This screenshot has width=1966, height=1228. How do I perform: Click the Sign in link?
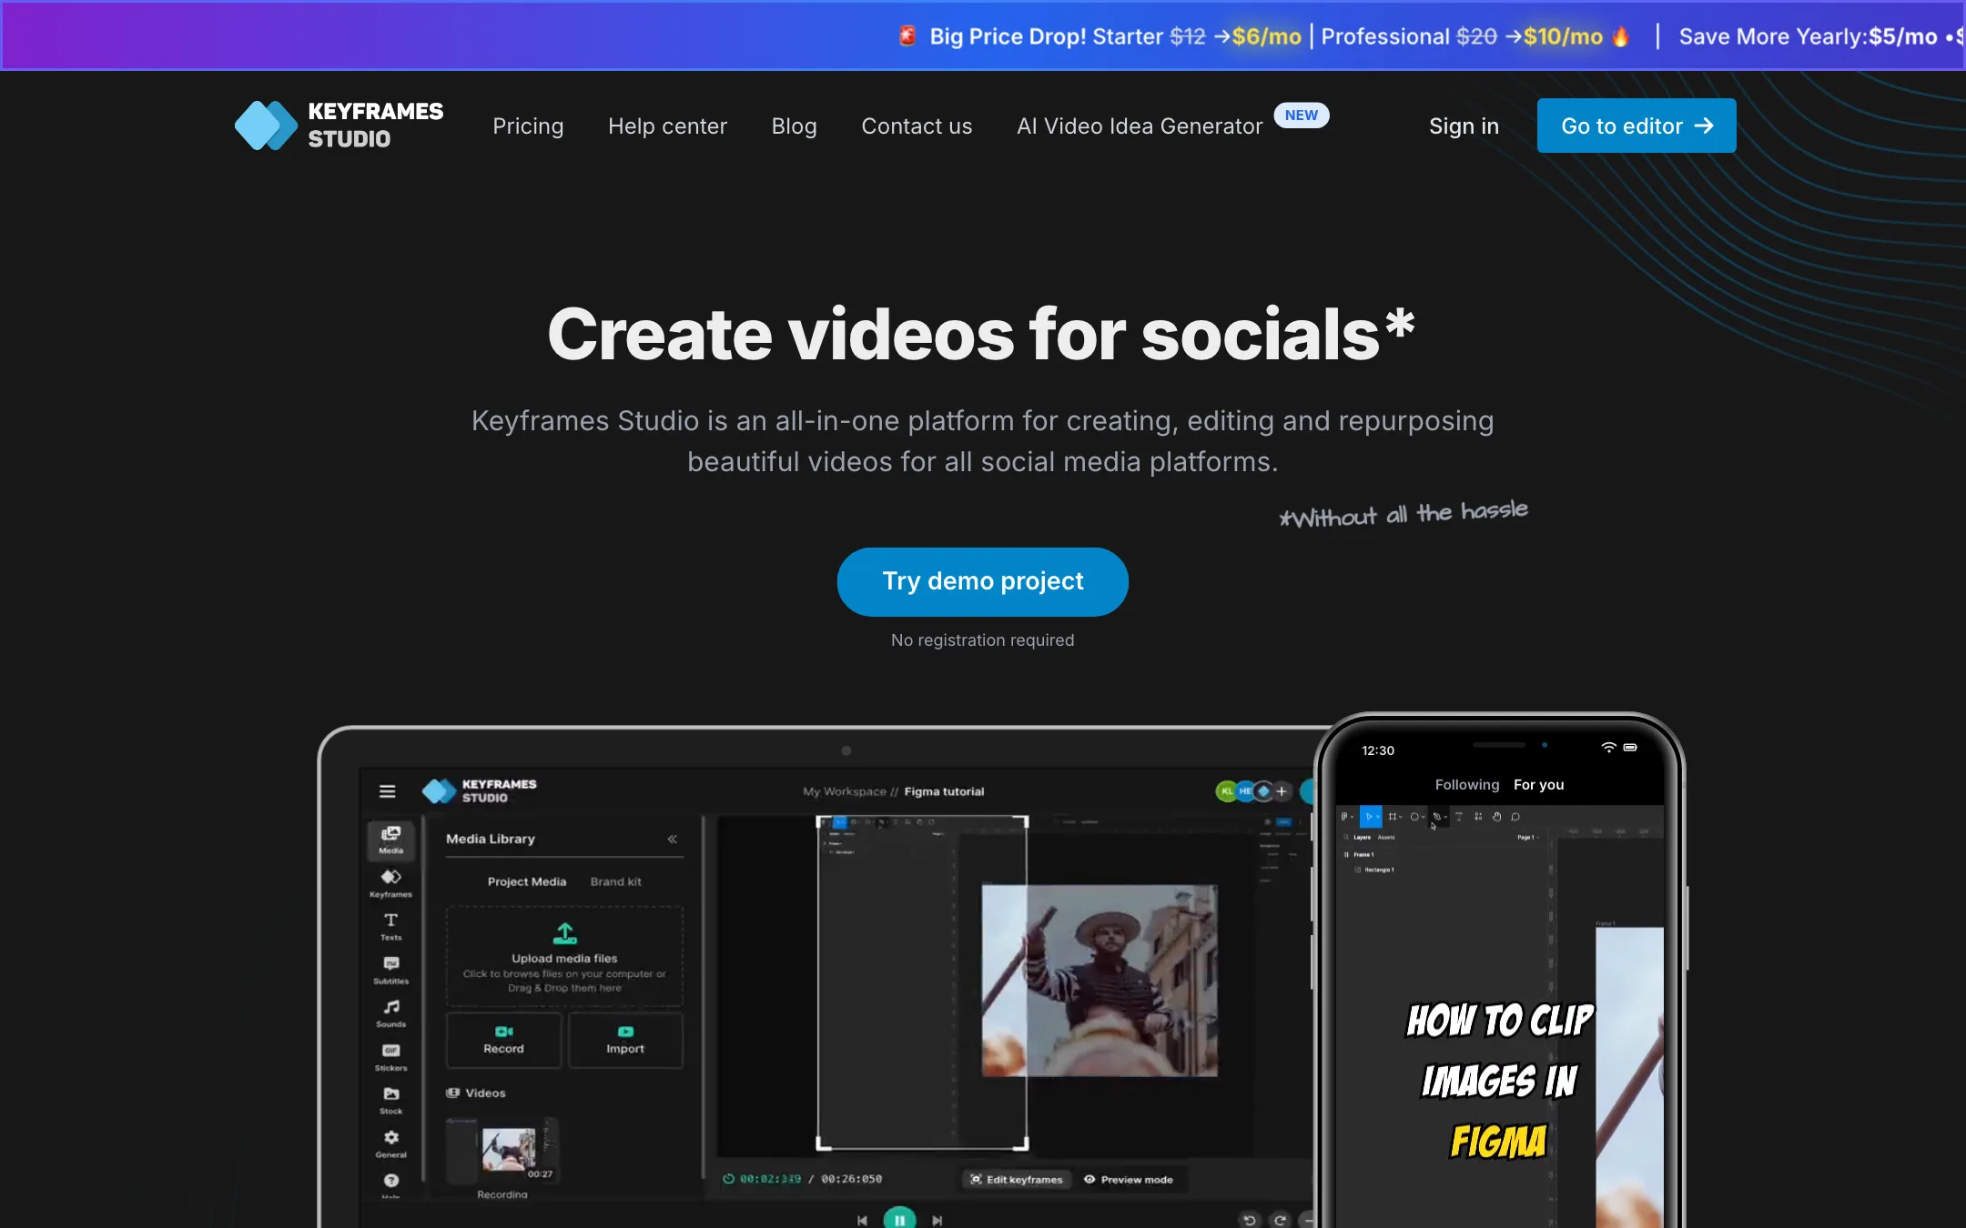1464,126
